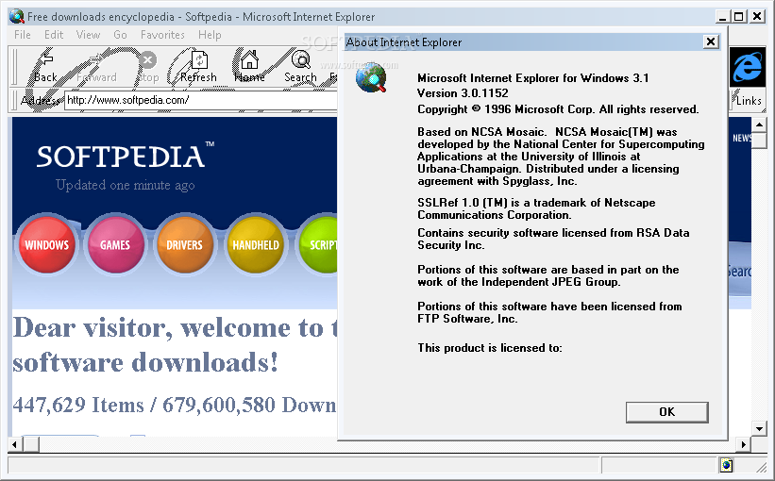Click the horizontal scrollbar thumb

click(31, 444)
